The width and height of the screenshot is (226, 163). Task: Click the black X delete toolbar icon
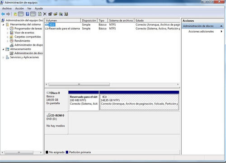click(45, 14)
